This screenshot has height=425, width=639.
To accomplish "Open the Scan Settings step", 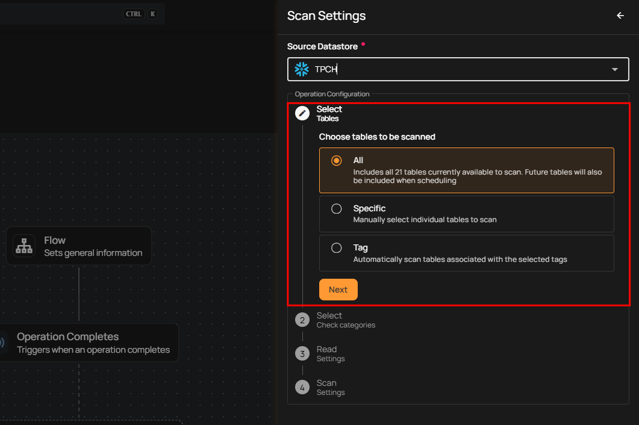I will pyautogui.click(x=331, y=388).
